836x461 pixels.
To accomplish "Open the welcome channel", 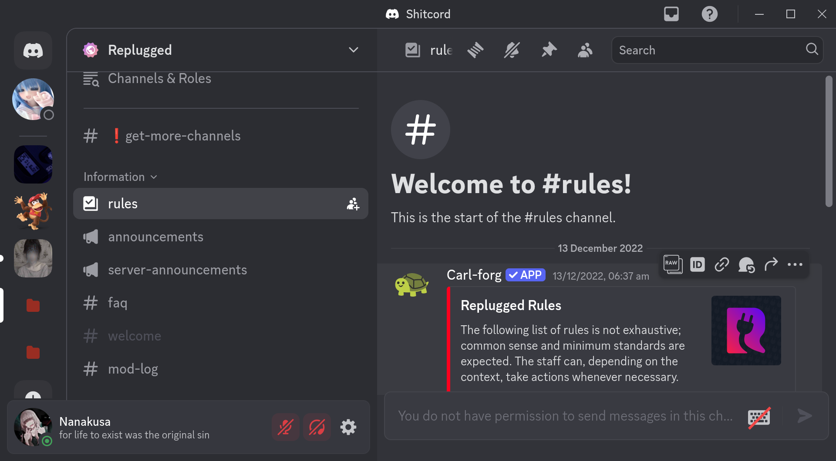I will click(x=221, y=336).
